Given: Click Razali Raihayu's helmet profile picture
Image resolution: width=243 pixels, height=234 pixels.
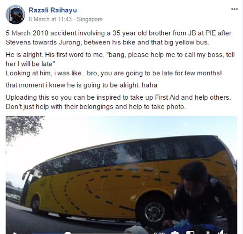Looking at the screenshot, I should tap(15, 15).
